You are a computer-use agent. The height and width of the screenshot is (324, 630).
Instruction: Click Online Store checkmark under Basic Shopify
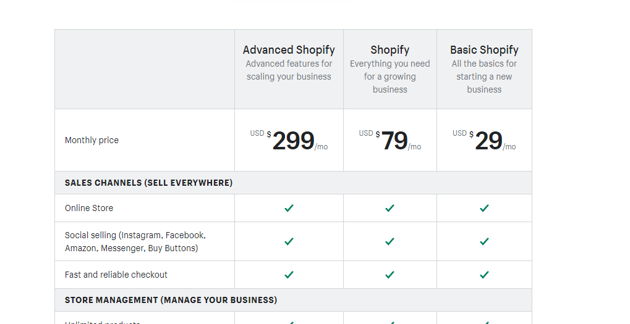coord(484,208)
